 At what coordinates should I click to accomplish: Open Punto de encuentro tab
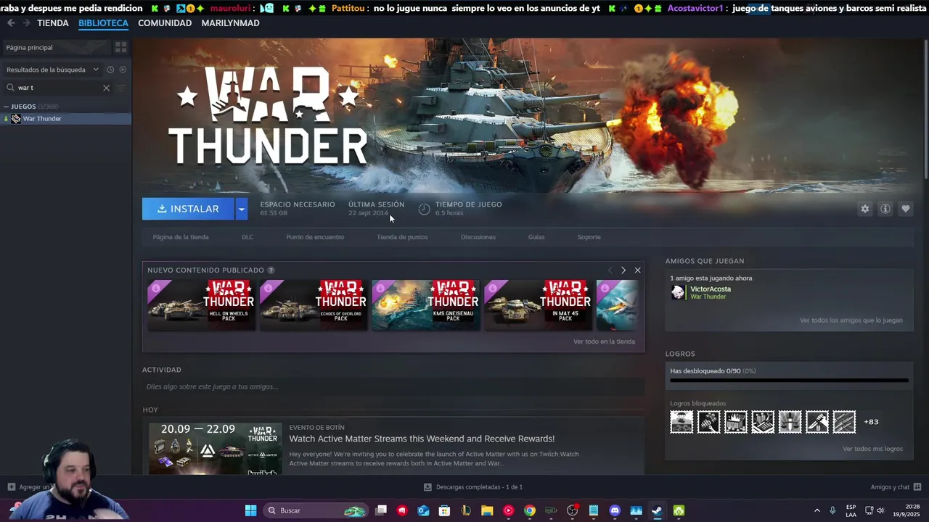(x=315, y=237)
